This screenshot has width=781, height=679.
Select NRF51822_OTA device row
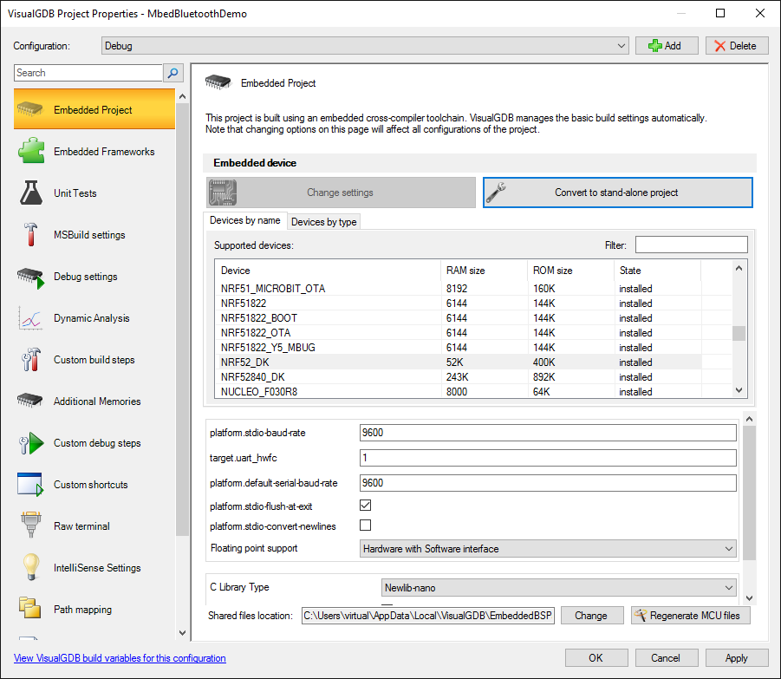(459, 333)
